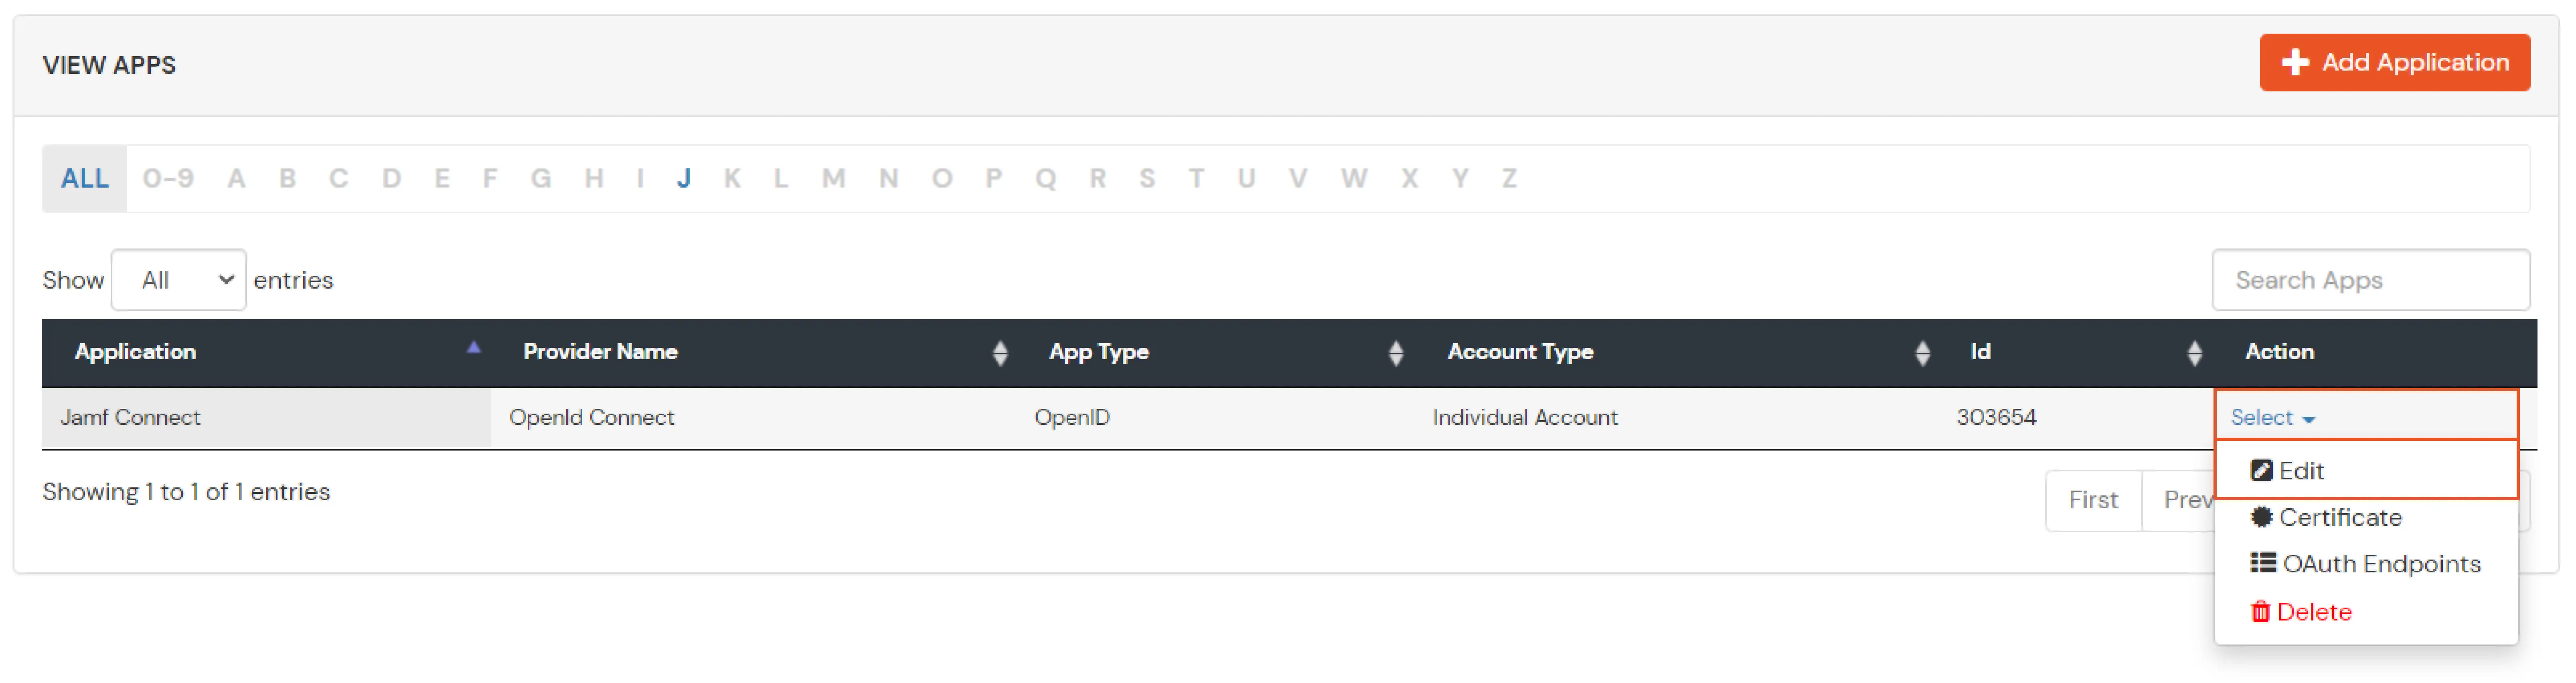Choose Edit from the action menu

(2366, 471)
